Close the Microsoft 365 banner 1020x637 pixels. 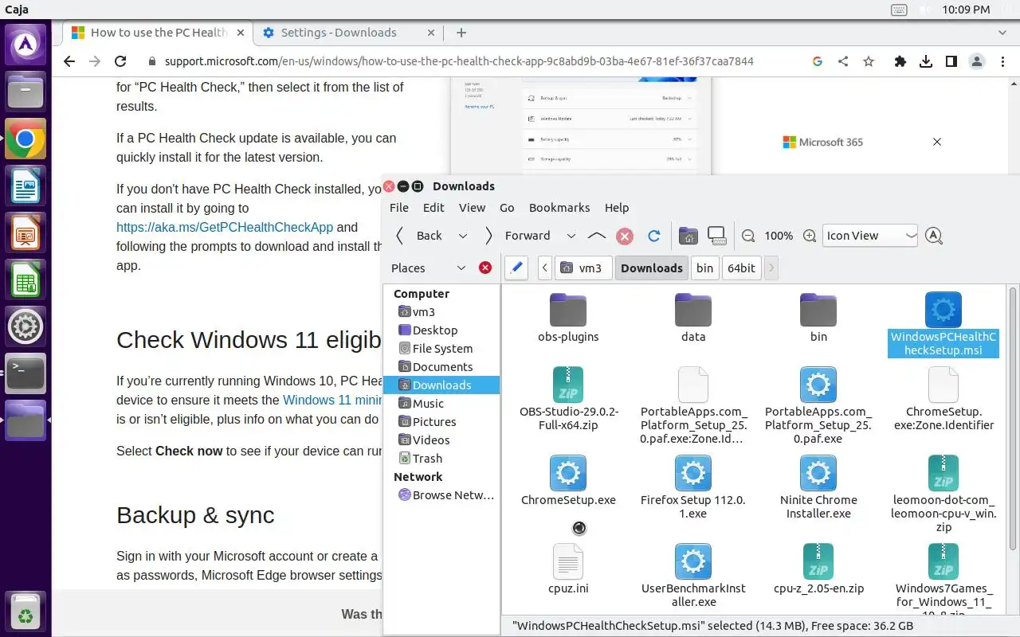tap(937, 142)
